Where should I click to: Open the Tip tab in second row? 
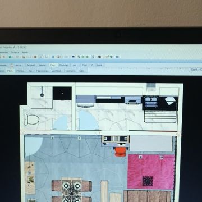pos(30,71)
